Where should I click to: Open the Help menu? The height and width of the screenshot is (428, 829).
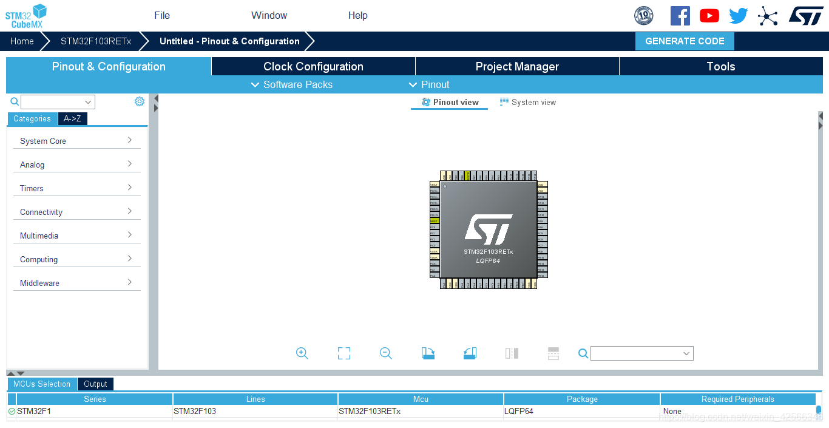point(358,15)
